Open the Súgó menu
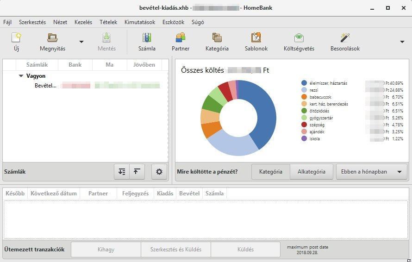 (x=198, y=22)
